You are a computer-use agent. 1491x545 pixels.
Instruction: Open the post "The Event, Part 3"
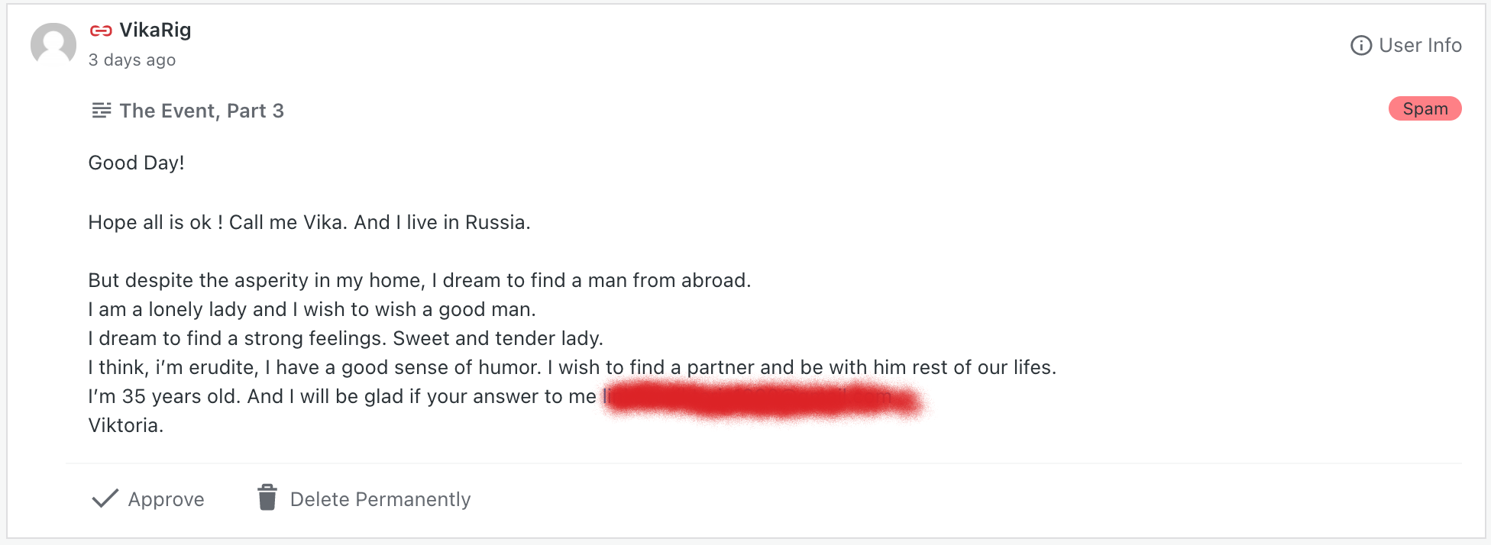202,111
